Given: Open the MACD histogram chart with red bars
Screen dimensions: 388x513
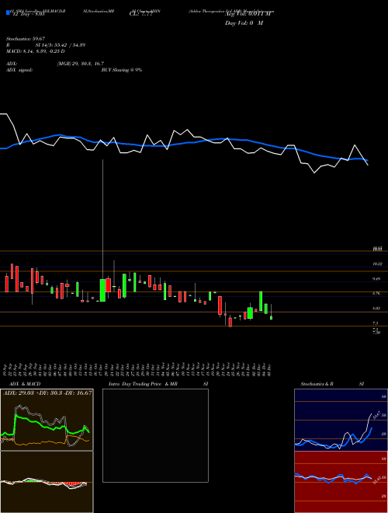Looking at the screenshot, I should [47, 482].
